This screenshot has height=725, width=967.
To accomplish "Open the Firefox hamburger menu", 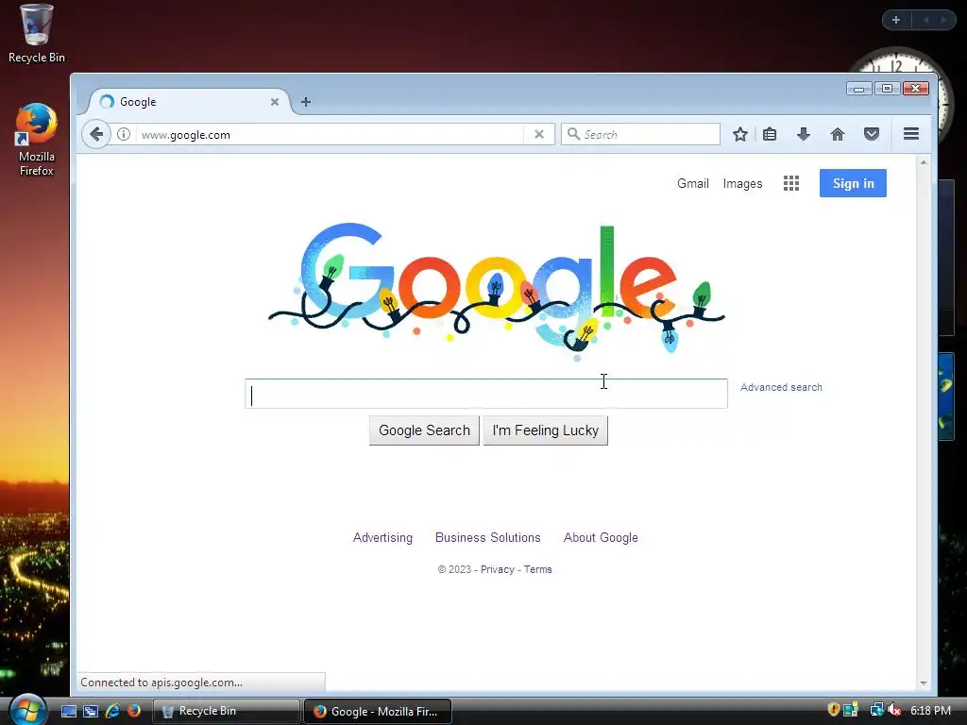I will tap(911, 134).
